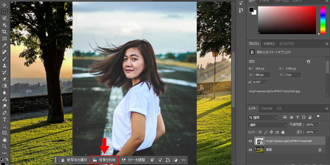Toggle lock transparent pixels

coord(260,132)
